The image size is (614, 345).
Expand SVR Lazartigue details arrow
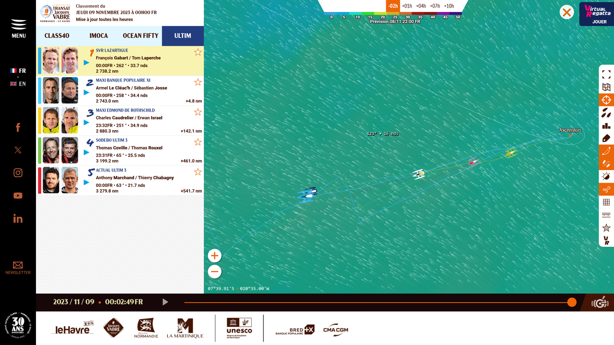click(86, 62)
